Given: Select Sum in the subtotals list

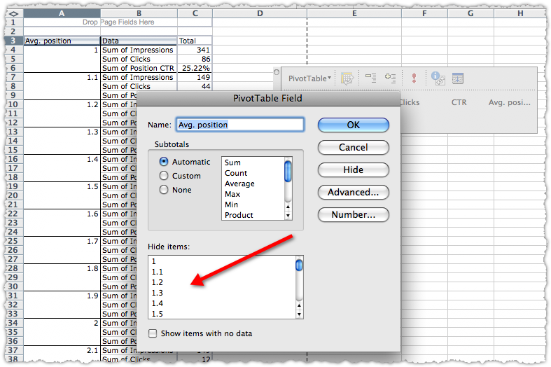Looking at the screenshot, I should tap(253, 162).
